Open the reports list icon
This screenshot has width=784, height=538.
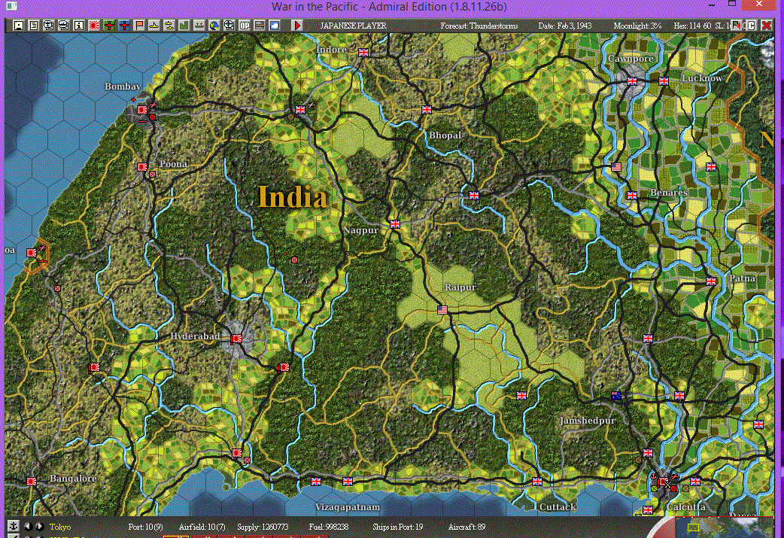tap(34, 26)
